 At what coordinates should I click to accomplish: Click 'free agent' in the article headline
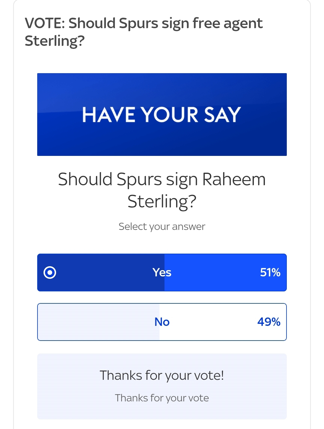point(227,24)
